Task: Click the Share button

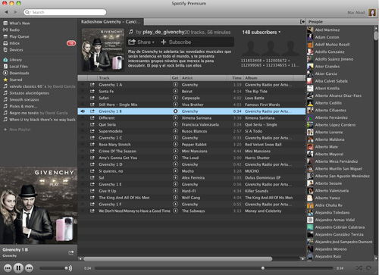Action: [141, 42]
